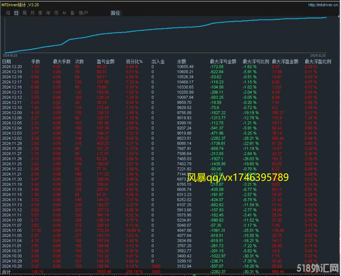This screenshot has height=276, width=341.
Task: Click the 2024.12.20 end label under chart
Action: point(318,55)
